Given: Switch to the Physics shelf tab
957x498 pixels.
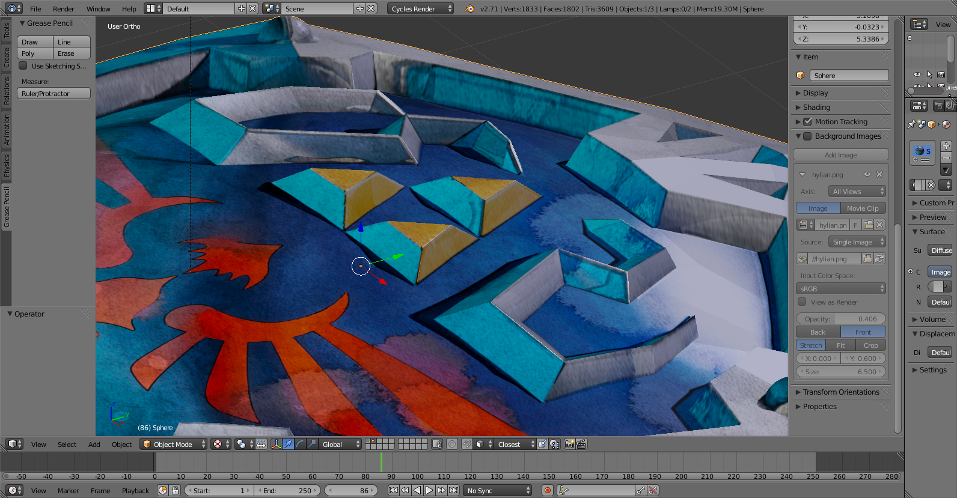Looking at the screenshot, I should coord(7,165).
